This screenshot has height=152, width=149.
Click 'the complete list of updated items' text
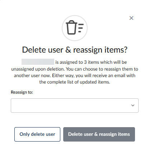[x=75, y=82]
